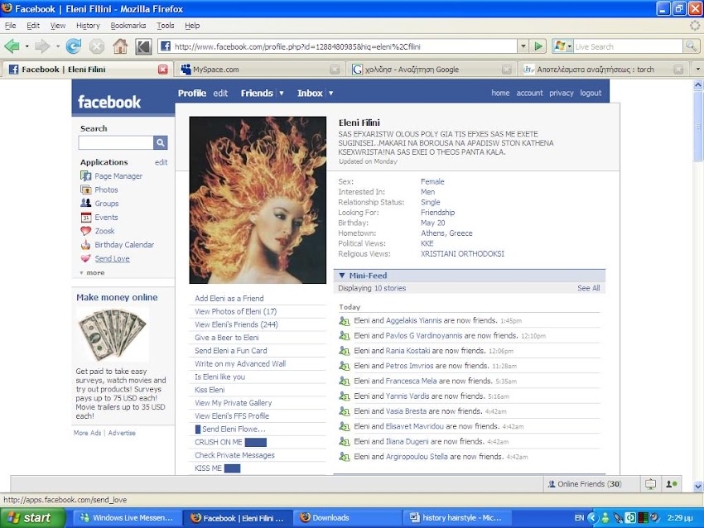Click the Forward arrow button
This screenshot has height=528, width=704.
point(42,46)
